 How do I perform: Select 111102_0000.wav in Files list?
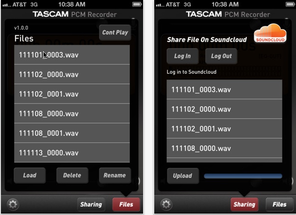click(x=72, y=74)
